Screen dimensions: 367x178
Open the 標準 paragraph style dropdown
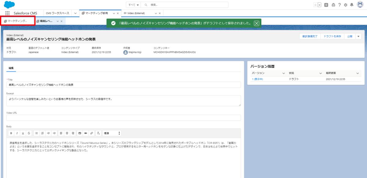[x=111, y=133]
